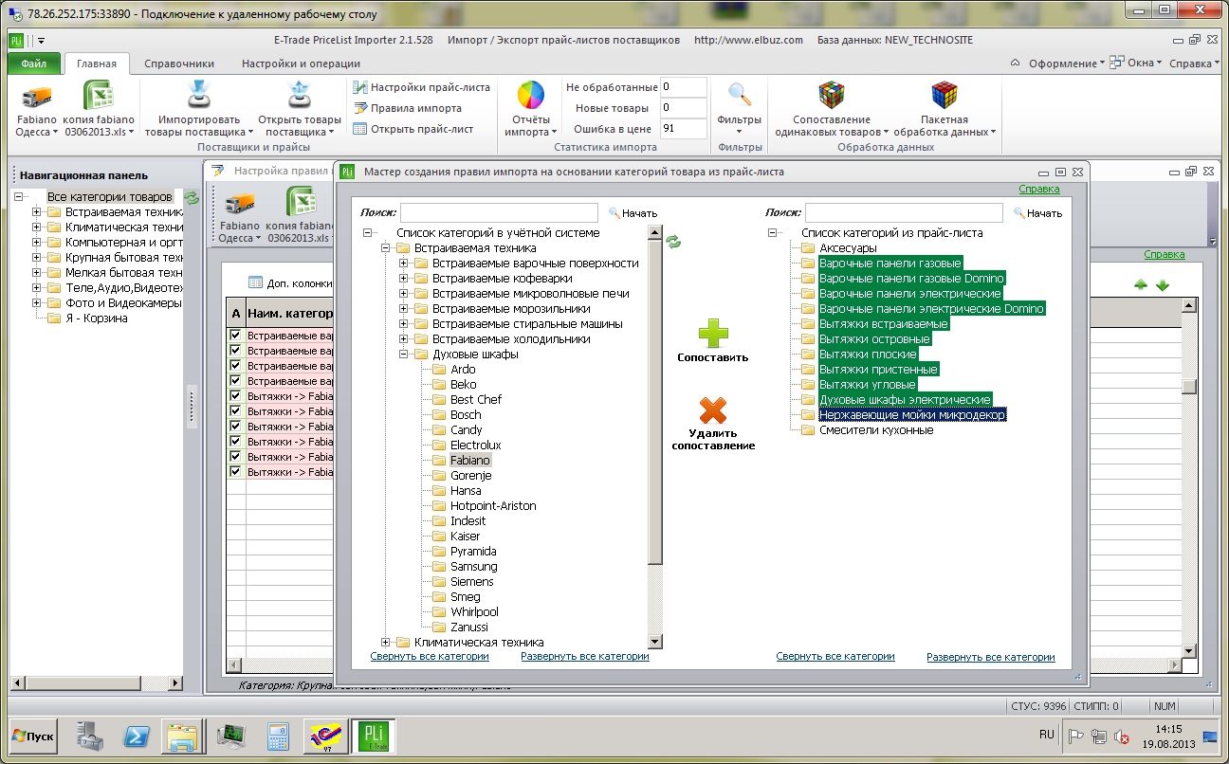Screen dimensions: 1229x764
Task: Switch to the Главная ribbon tab
Action: pyautogui.click(x=97, y=64)
